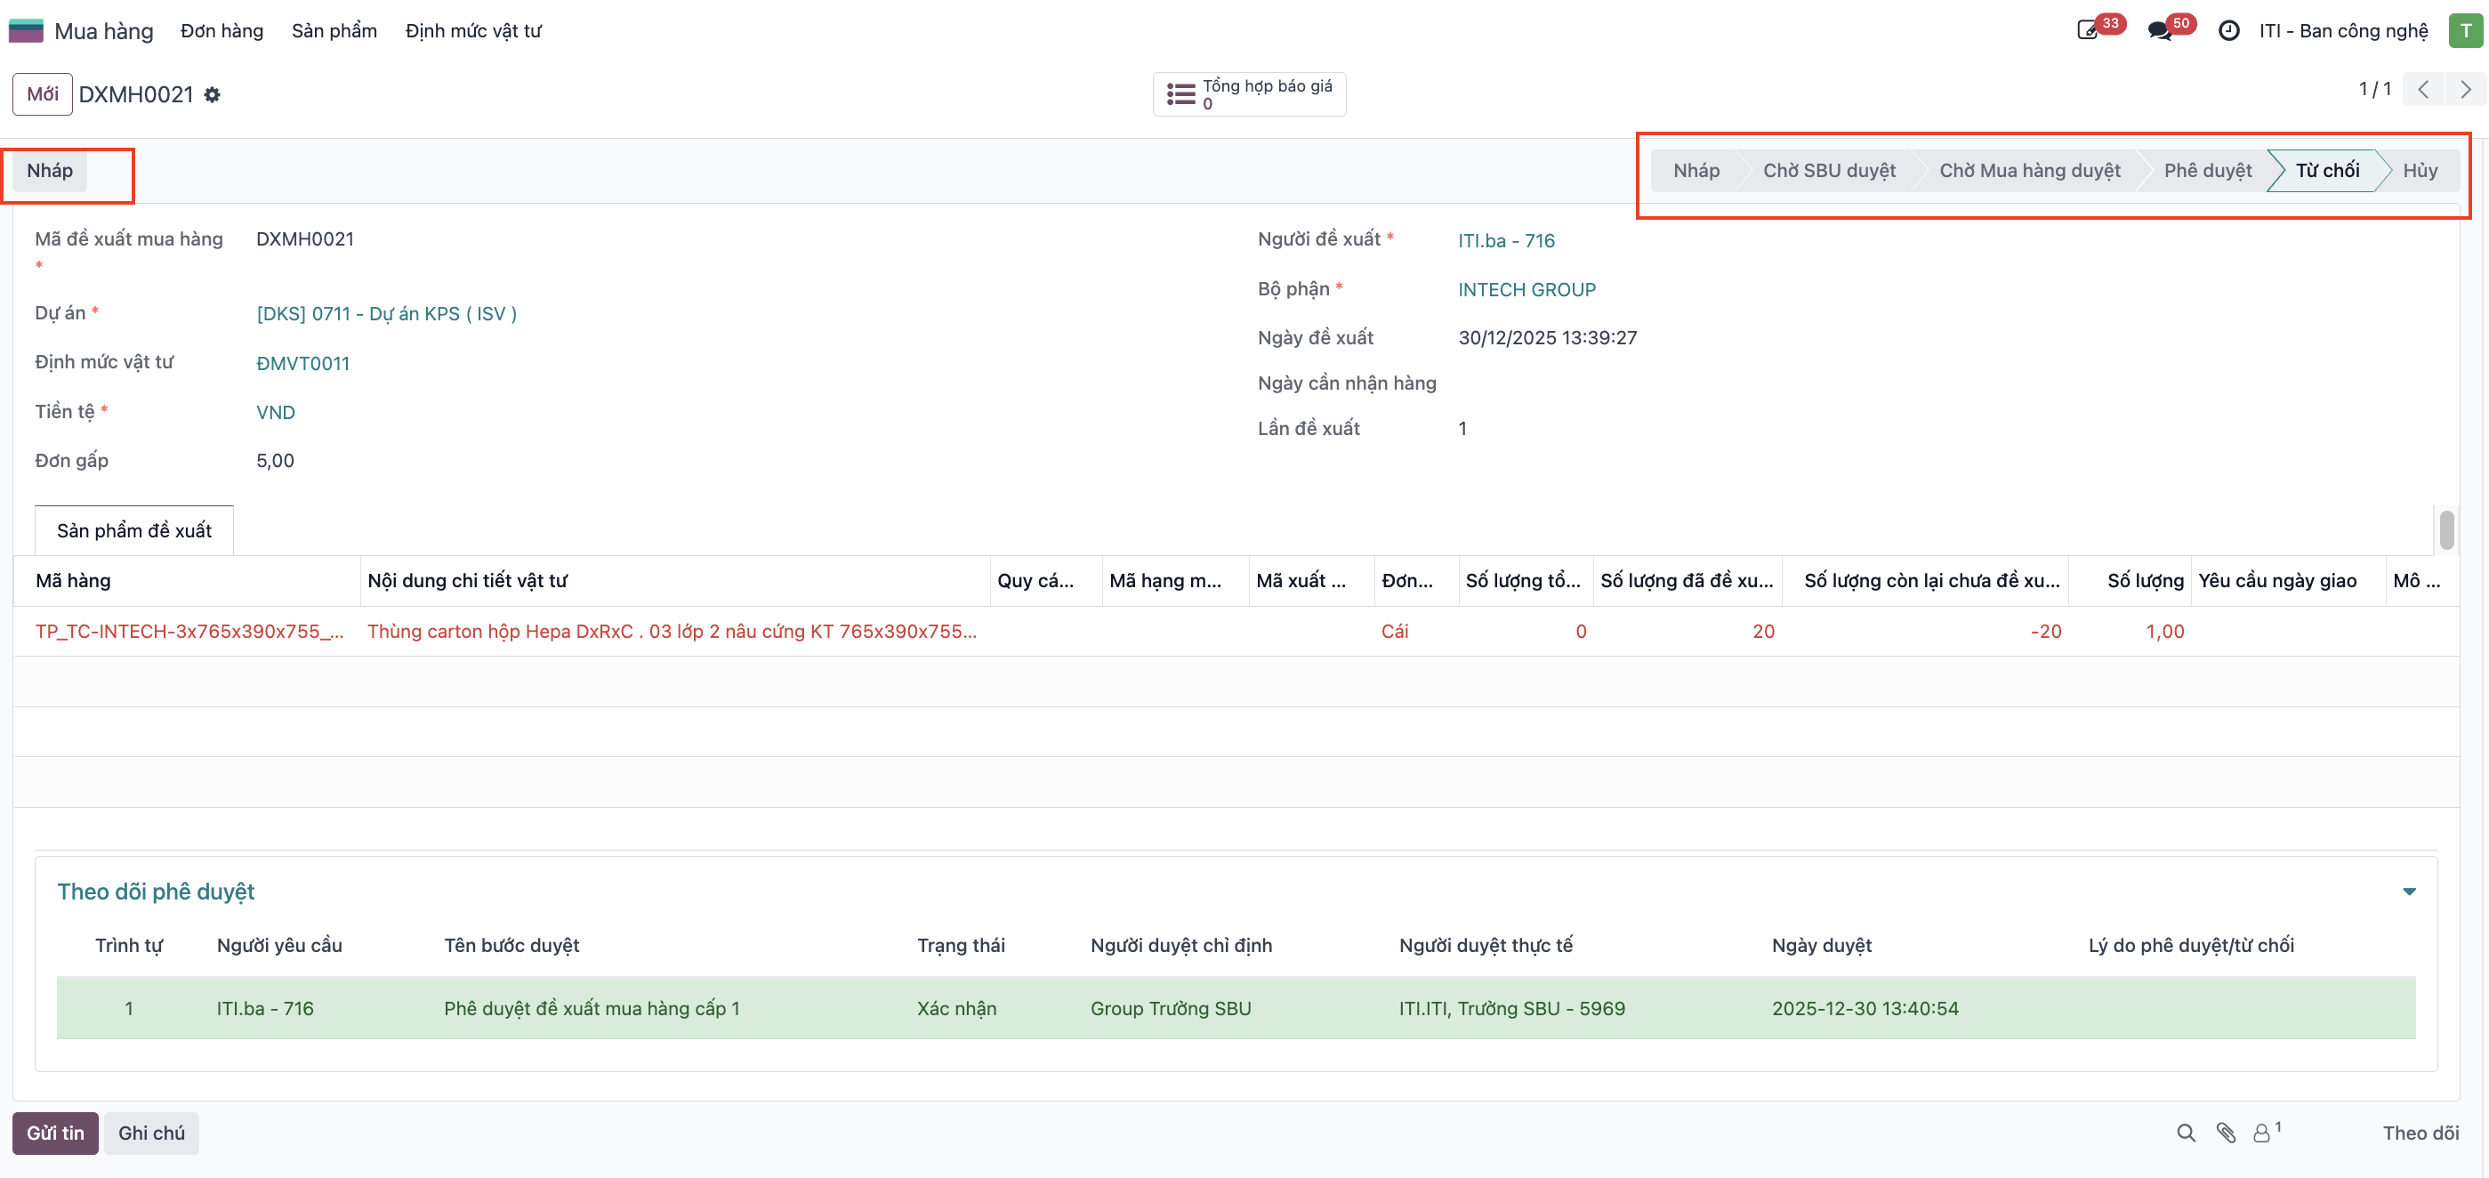Screen dimensions: 2489x1178
Task: Click the Xác nhận status cell
Action: pyautogui.click(x=955, y=1008)
